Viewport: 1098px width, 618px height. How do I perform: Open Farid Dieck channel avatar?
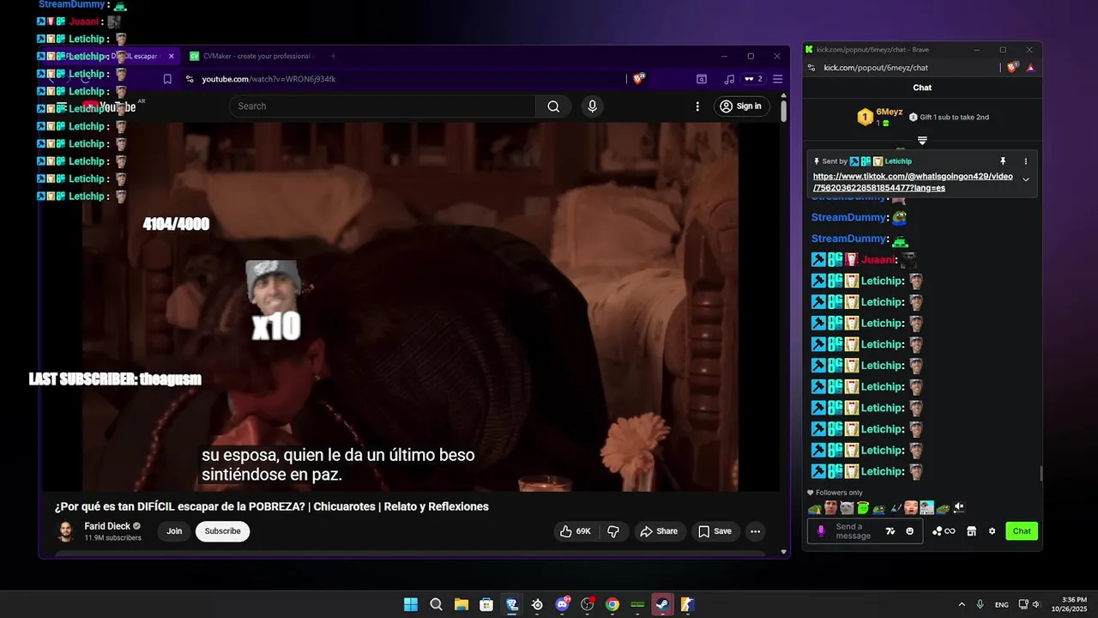pos(66,531)
